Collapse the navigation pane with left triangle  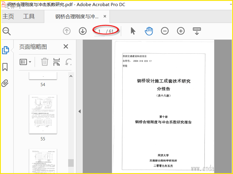coord(80,111)
